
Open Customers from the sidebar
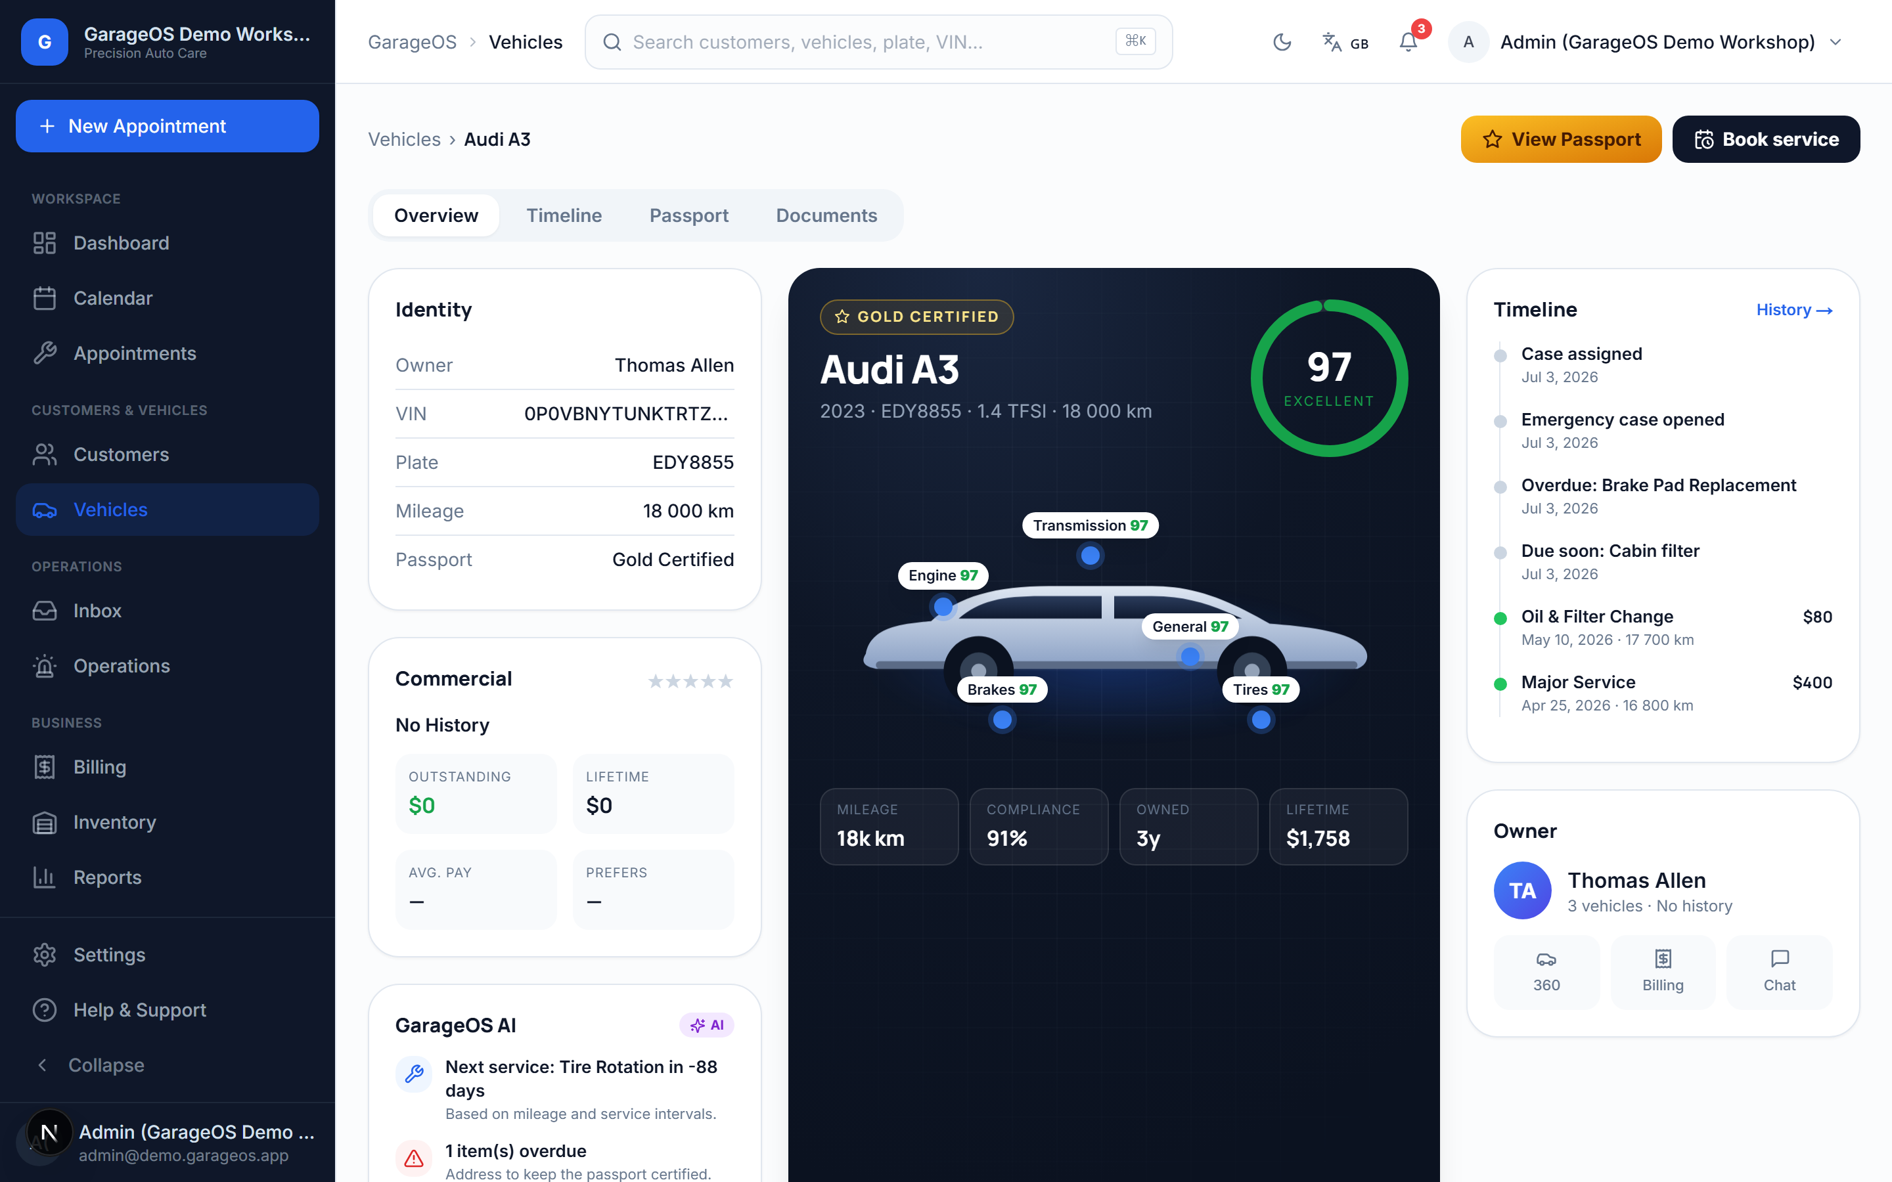point(166,454)
